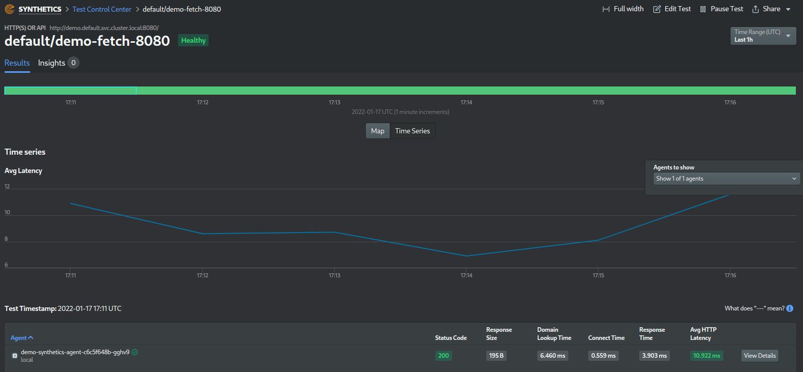Image resolution: width=803 pixels, height=372 pixels.
Task: Expand the Agents to show selector
Action: [x=726, y=179]
